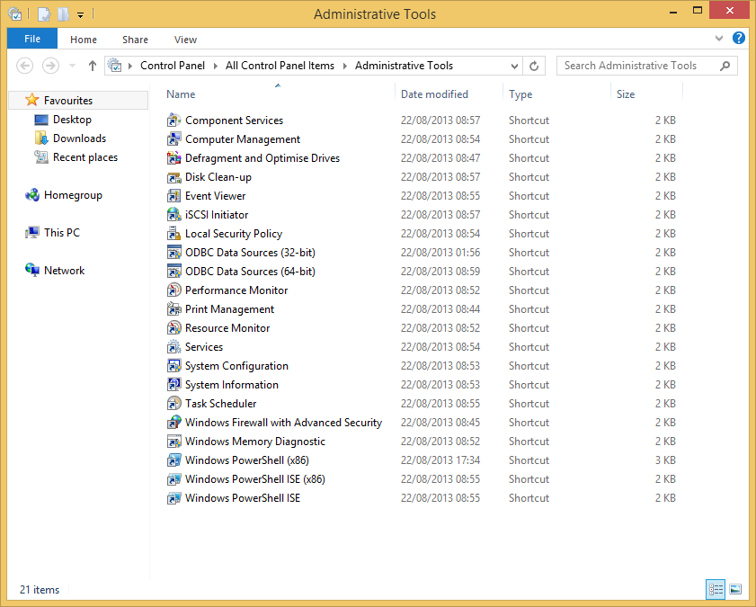756x607 pixels.
Task: Select the Print Management icon
Action: coord(173,309)
